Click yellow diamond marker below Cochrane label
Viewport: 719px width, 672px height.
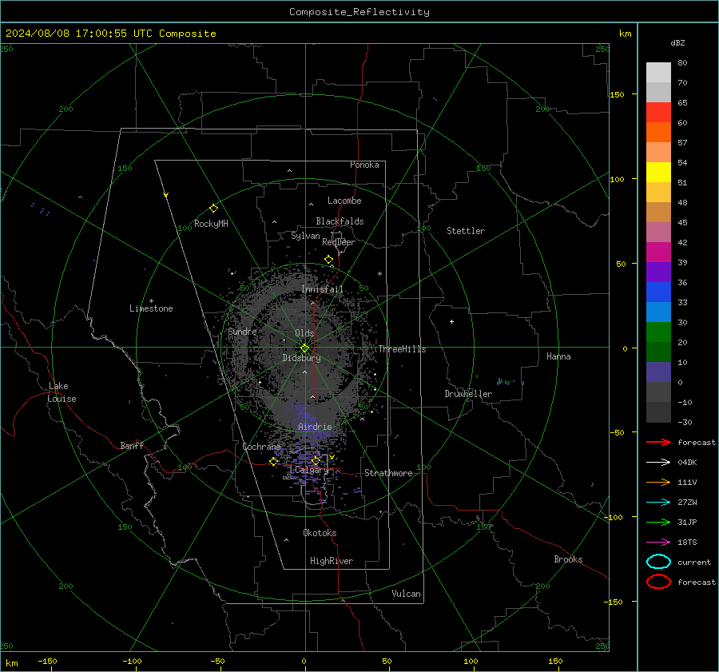point(273,461)
